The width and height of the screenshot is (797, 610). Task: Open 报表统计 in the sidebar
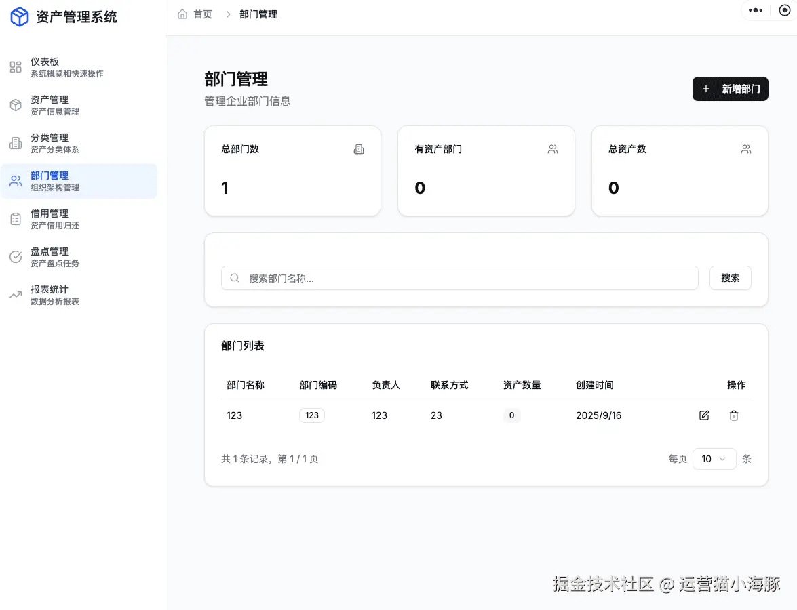coord(79,295)
